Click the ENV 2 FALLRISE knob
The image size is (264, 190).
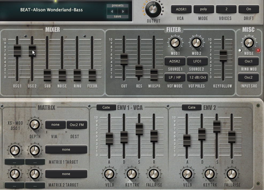tap(231, 174)
